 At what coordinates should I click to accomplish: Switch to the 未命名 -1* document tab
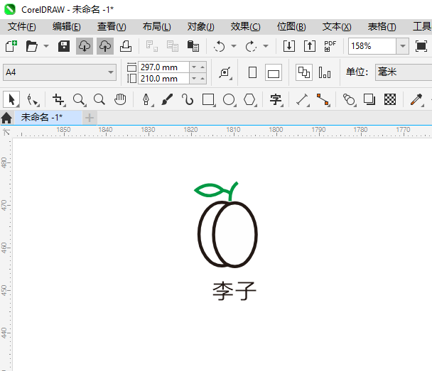click(x=48, y=118)
